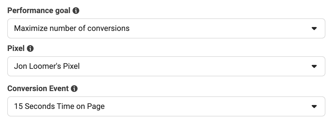The width and height of the screenshot is (331, 122).
Task: Click the text Maximize number of conversions
Action: click(x=72, y=28)
